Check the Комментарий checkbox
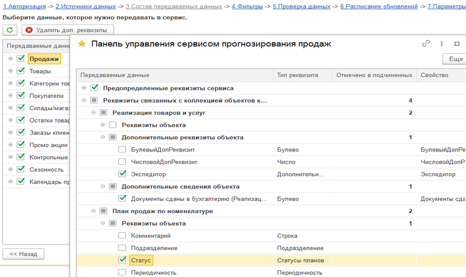The image size is (466, 277). click(x=122, y=236)
